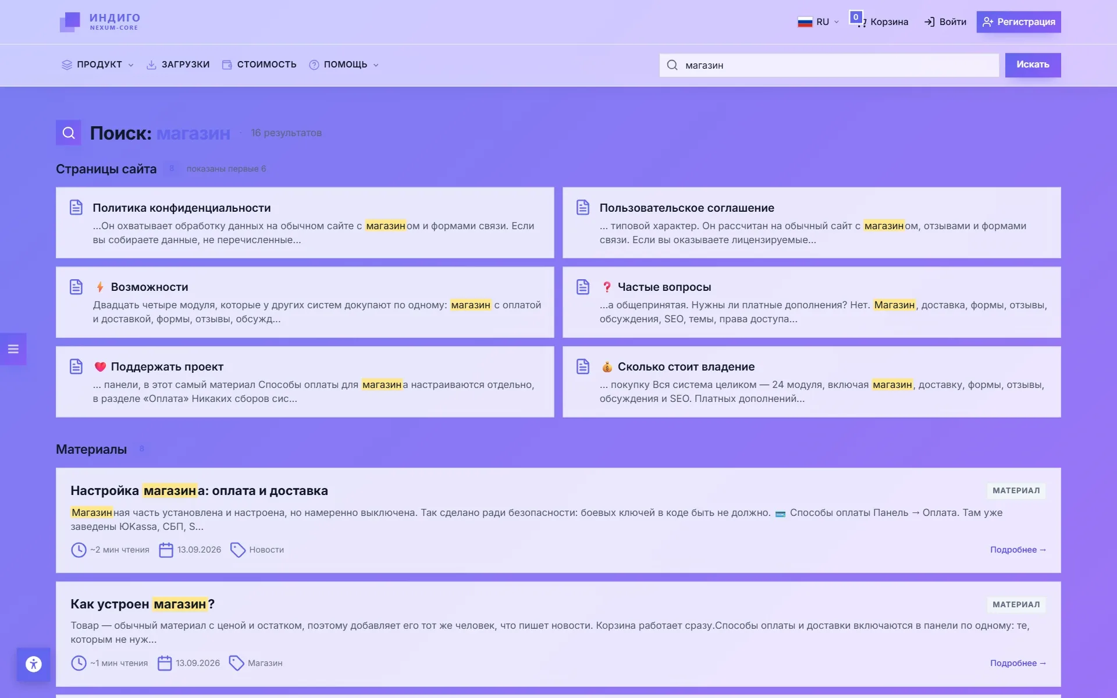Click the Регистрация button
This screenshot has width=1117, height=698.
coord(1018,22)
